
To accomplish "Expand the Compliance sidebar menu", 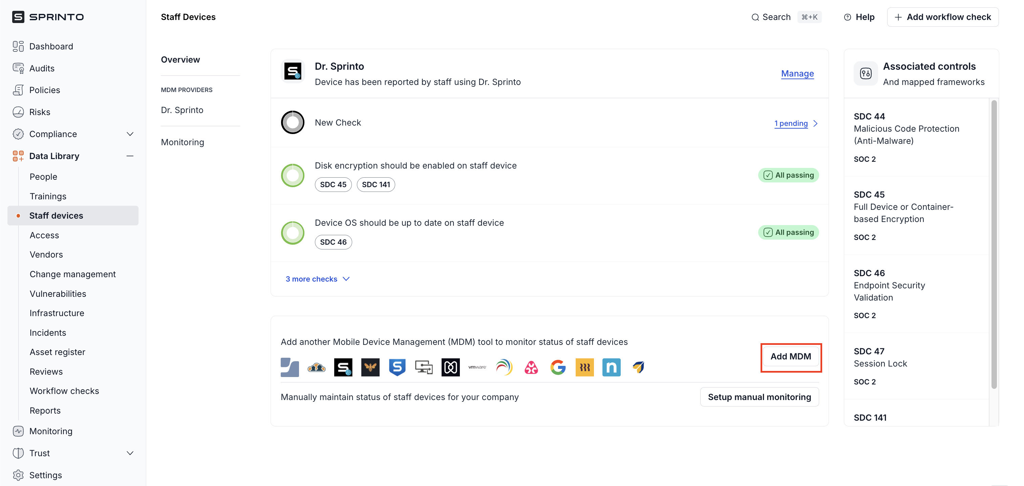I will (130, 134).
